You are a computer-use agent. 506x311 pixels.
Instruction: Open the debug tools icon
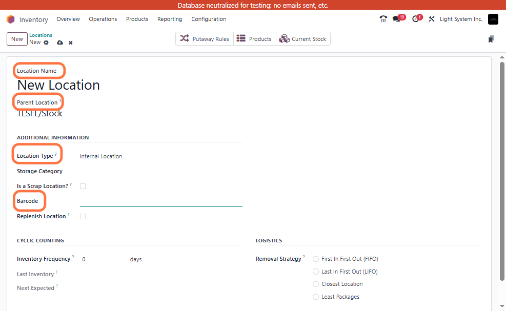[x=432, y=19]
